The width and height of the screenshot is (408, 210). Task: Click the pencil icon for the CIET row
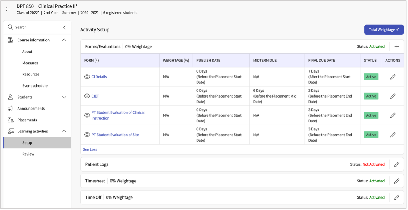coord(393,96)
